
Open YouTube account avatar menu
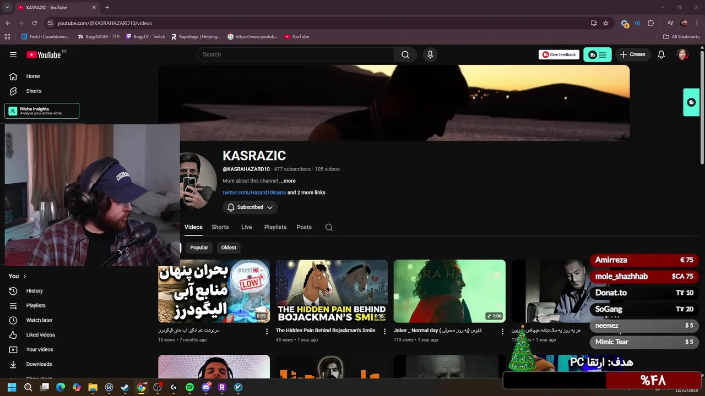[x=682, y=54]
